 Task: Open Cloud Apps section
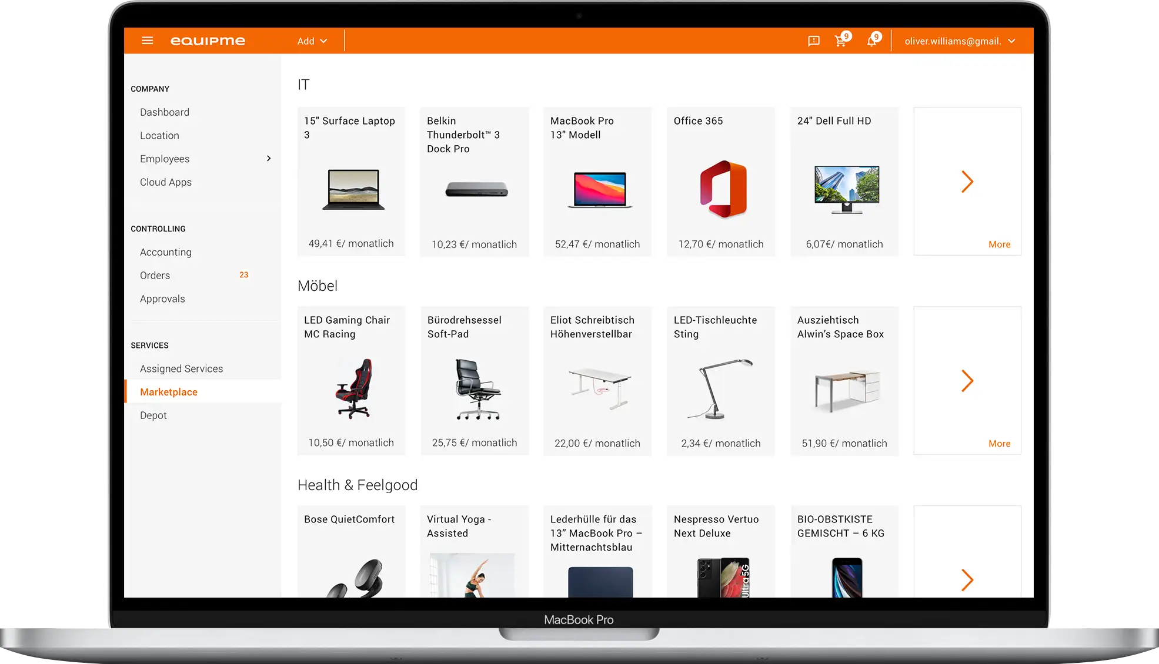point(166,182)
